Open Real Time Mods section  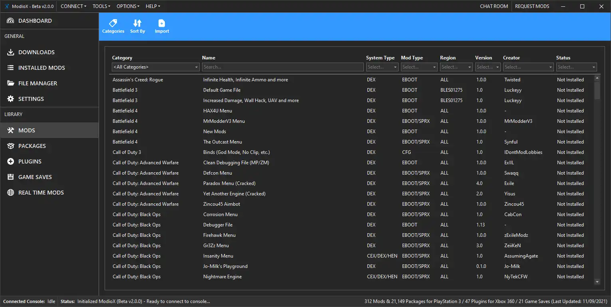[x=41, y=193]
